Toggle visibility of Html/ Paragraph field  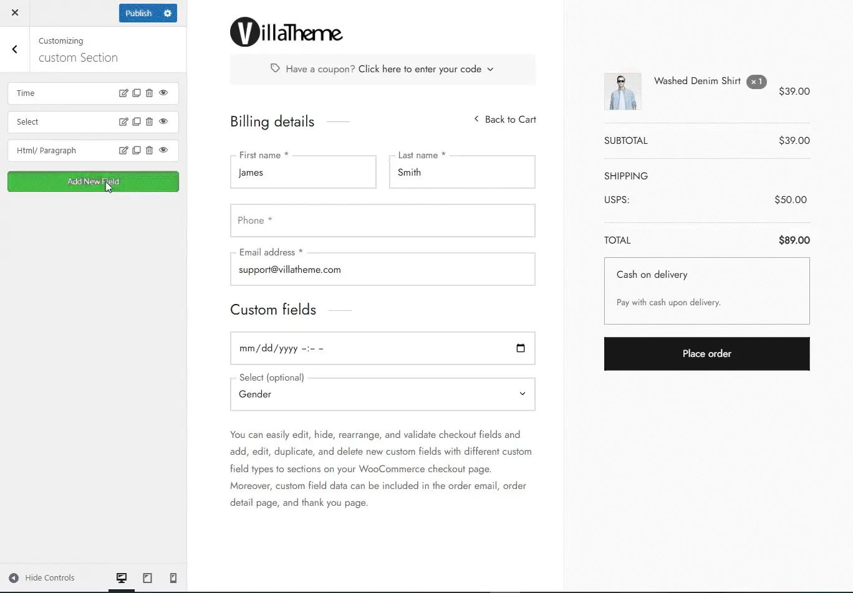163,150
